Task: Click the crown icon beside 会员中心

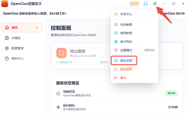Action: click(x=116, y=14)
